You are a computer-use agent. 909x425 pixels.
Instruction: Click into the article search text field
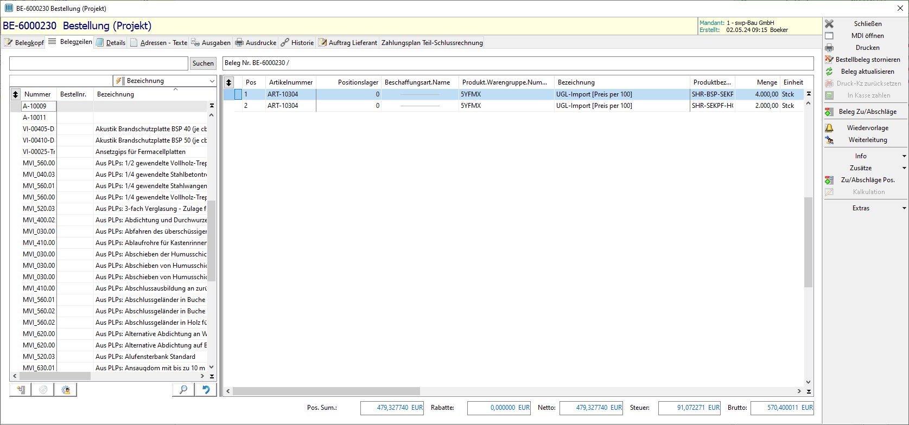click(99, 63)
